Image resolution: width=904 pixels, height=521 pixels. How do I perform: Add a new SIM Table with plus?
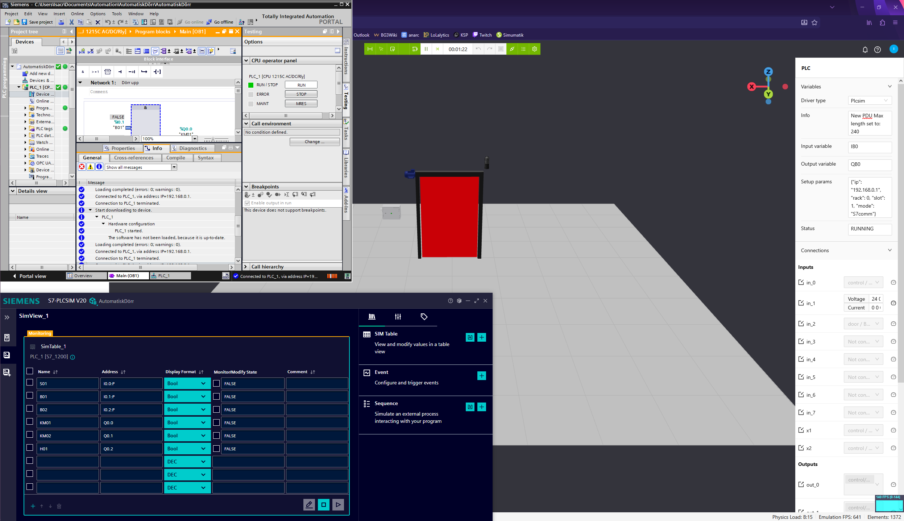(x=481, y=337)
